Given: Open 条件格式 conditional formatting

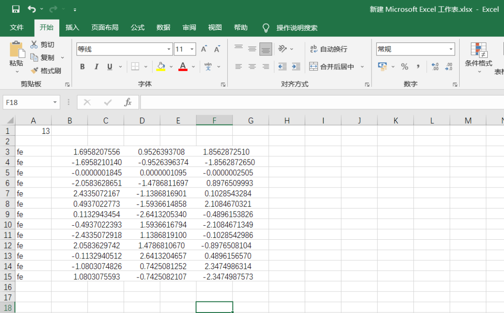Looking at the screenshot, I should click(479, 57).
